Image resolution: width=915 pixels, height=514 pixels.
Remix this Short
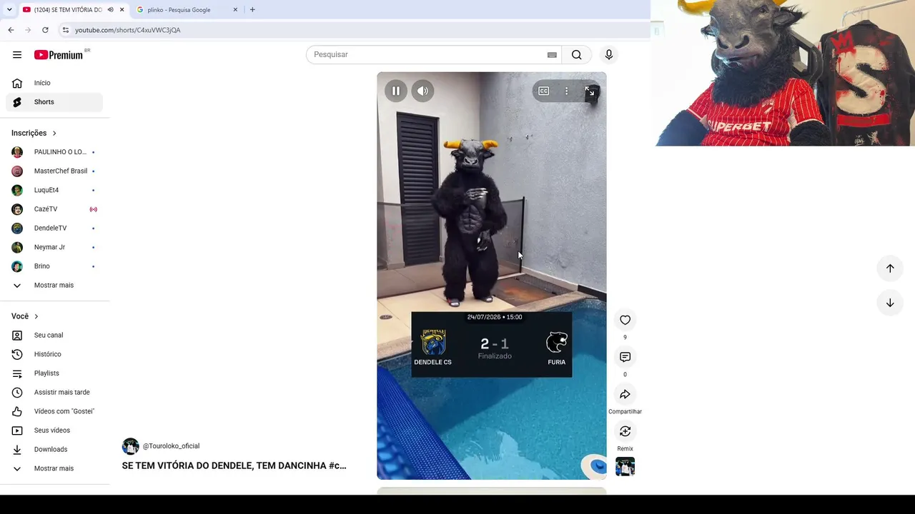(625, 431)
